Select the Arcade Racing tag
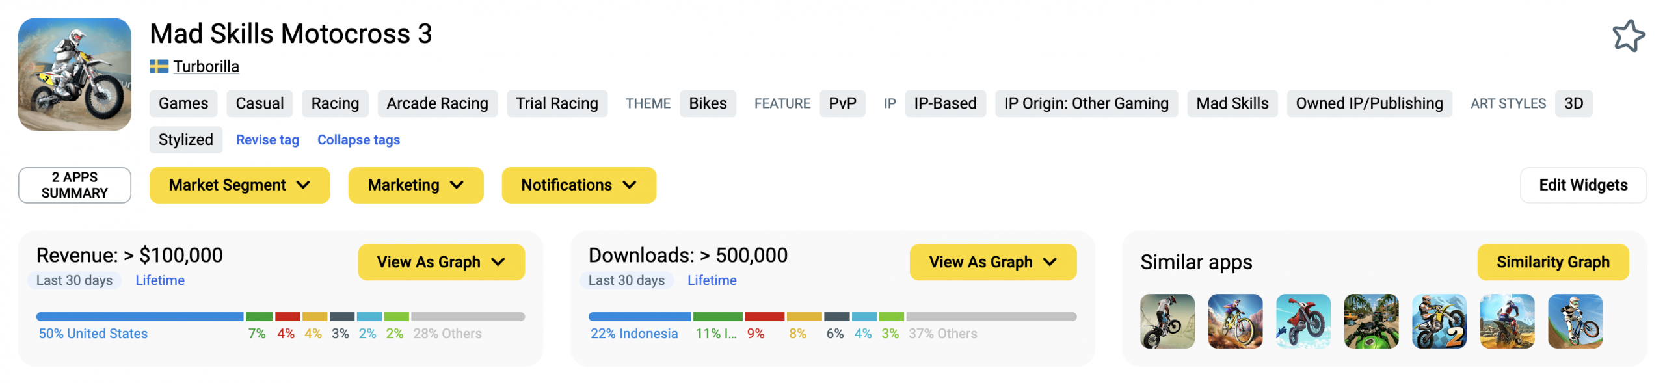This screenshot has height=383, width=1665. point(437,103)
